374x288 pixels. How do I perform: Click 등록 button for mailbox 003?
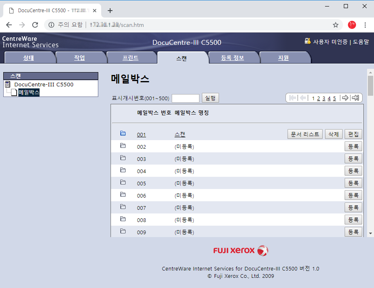tap(353, 158)
